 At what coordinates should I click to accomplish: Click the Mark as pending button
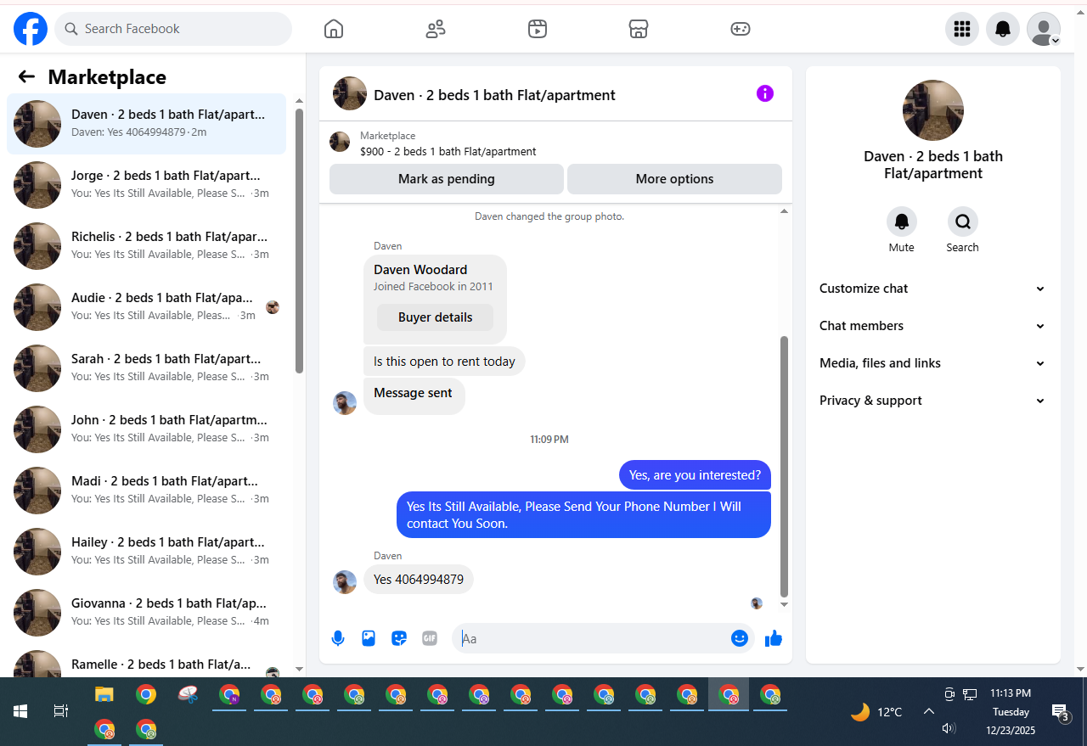447,179
